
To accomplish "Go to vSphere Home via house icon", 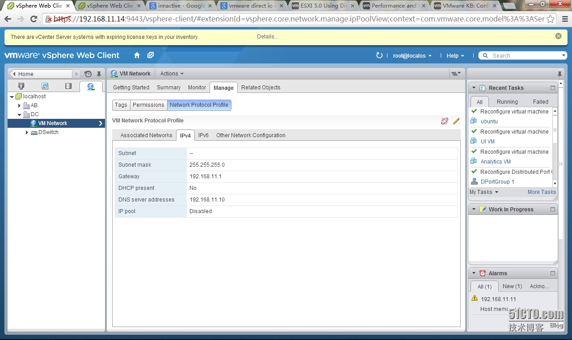I will (137, 55).
